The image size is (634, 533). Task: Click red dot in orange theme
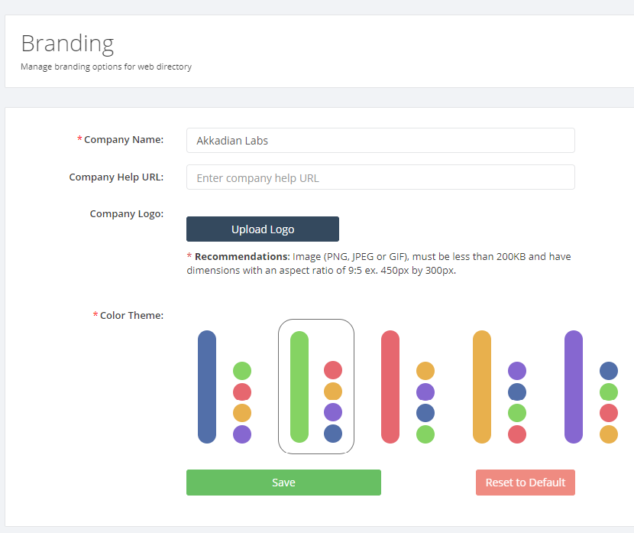point(517,434)
